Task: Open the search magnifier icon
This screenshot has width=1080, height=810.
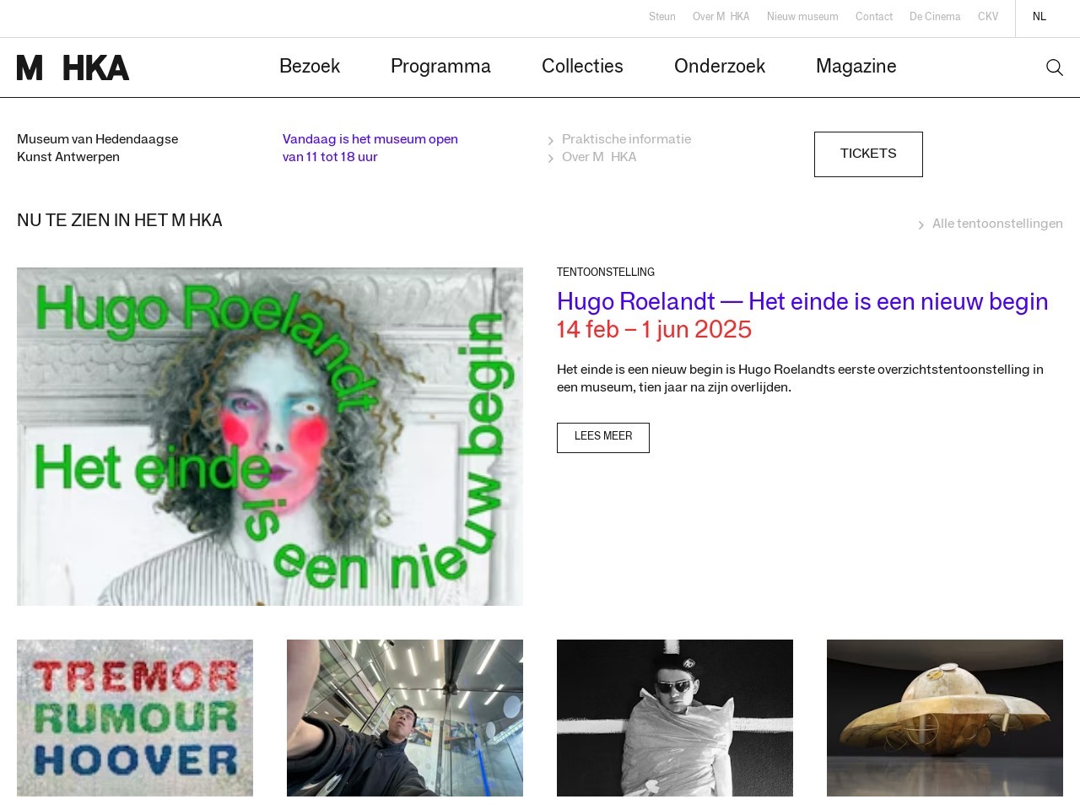Action: pos(1054,67)
